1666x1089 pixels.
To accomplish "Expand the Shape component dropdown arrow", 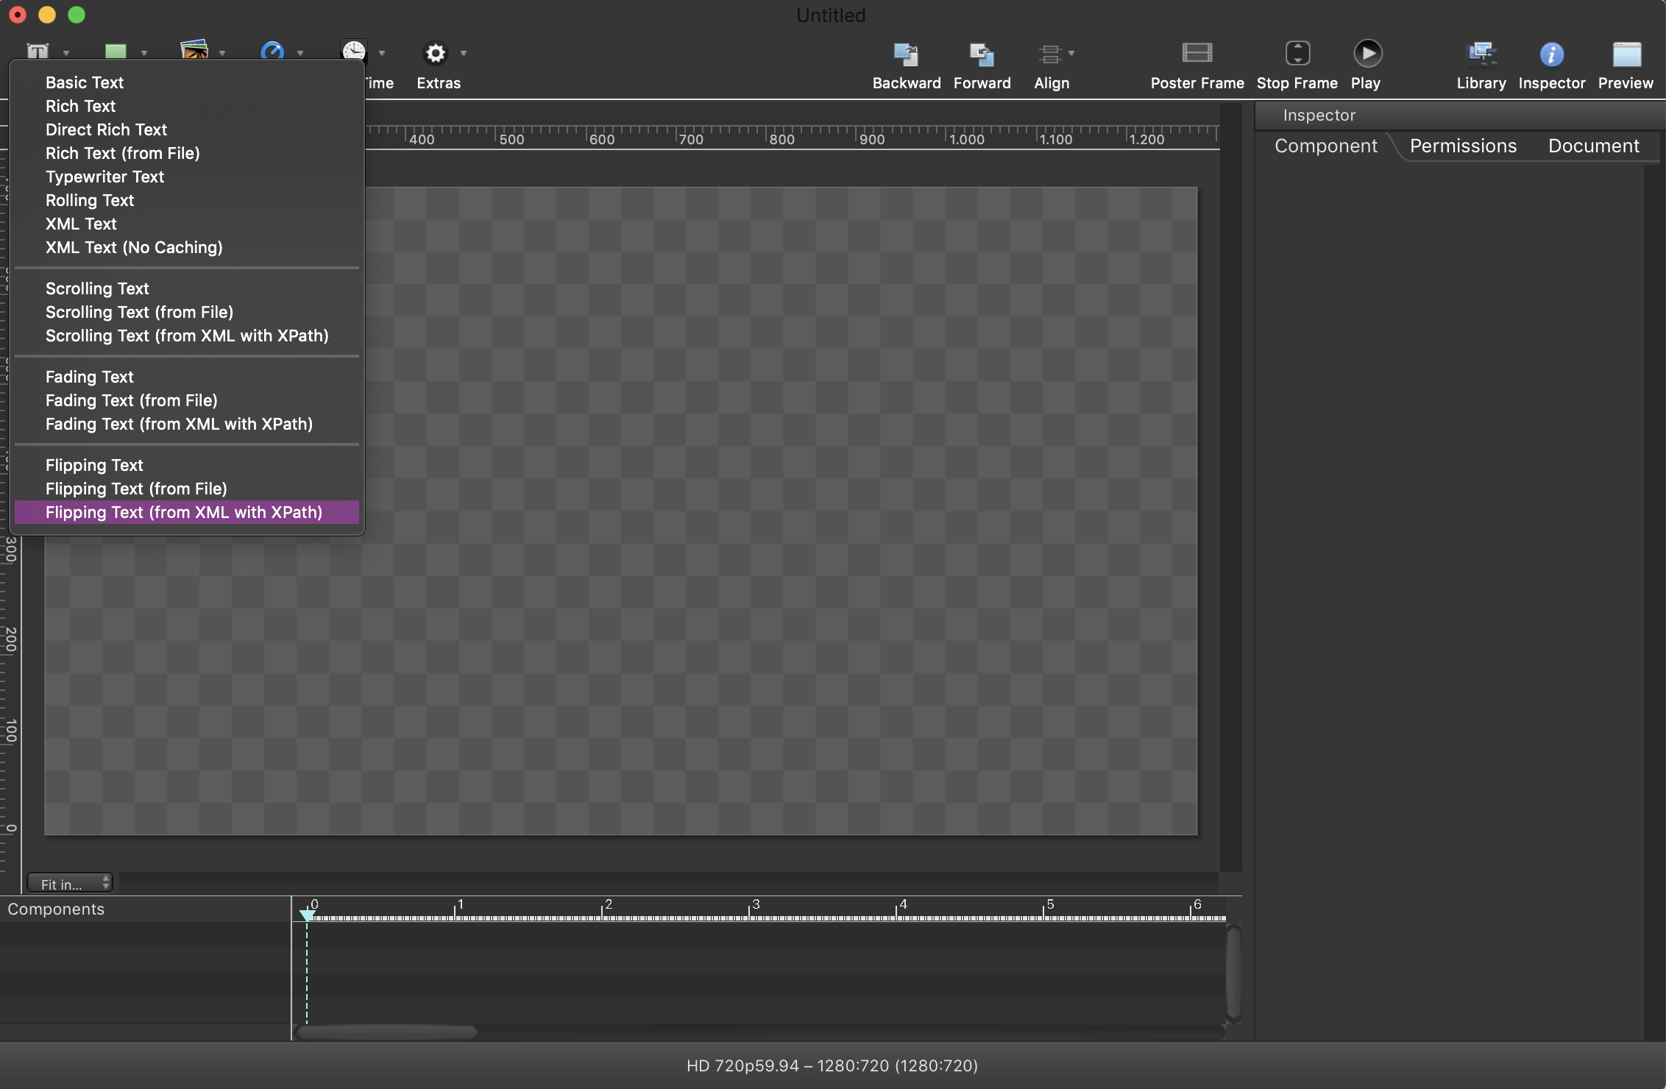I will click(x=144, y=53).
